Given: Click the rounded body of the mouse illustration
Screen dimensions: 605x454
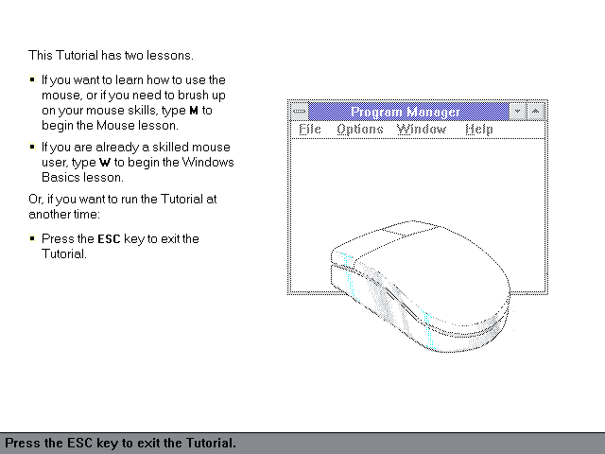Looking at the screenshot, I should tap(444, 284).
